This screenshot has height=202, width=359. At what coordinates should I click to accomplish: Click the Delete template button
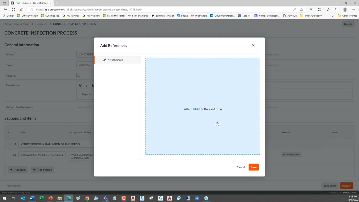point(348,24)
